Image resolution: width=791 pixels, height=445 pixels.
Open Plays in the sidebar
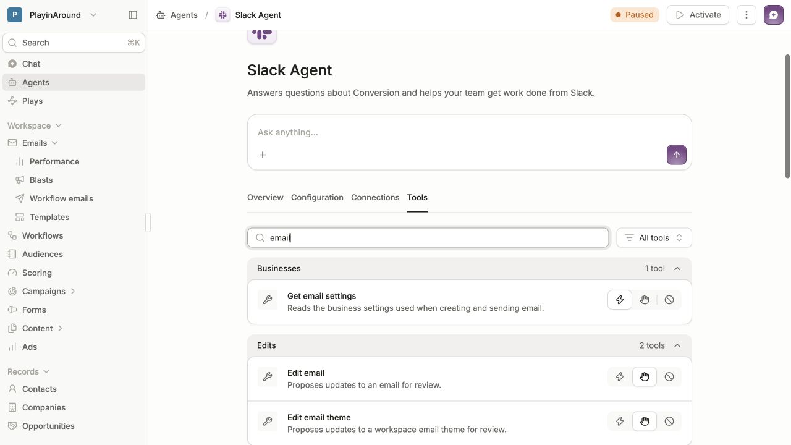coord(74,101)
